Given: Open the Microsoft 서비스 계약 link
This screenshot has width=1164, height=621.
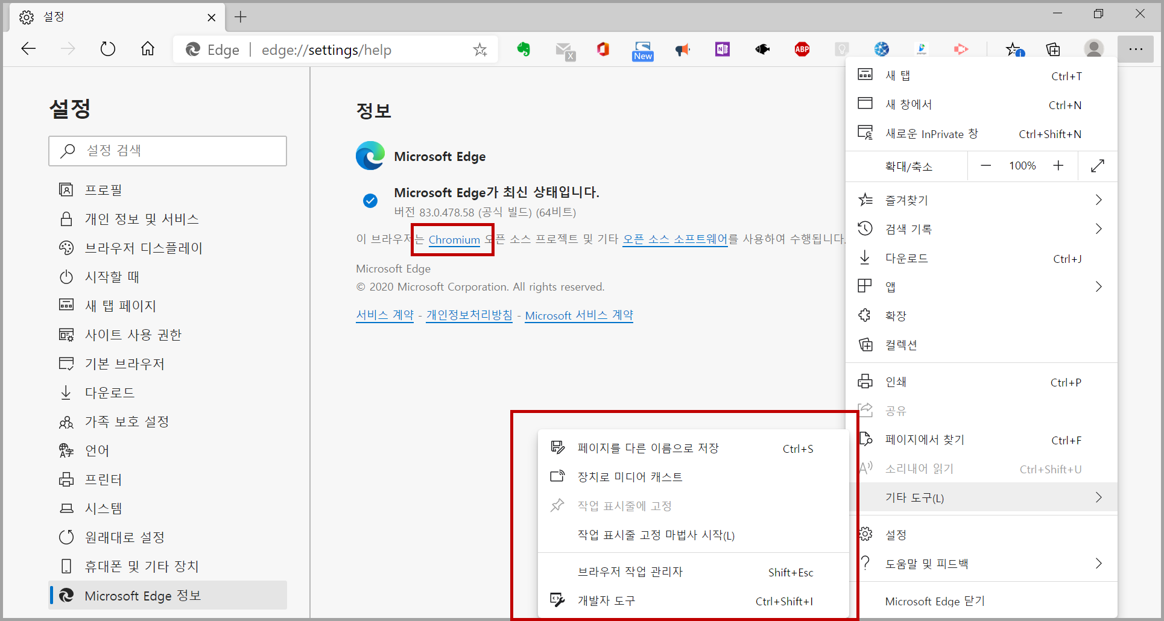Looking at the screenshot, I should 579,315.
